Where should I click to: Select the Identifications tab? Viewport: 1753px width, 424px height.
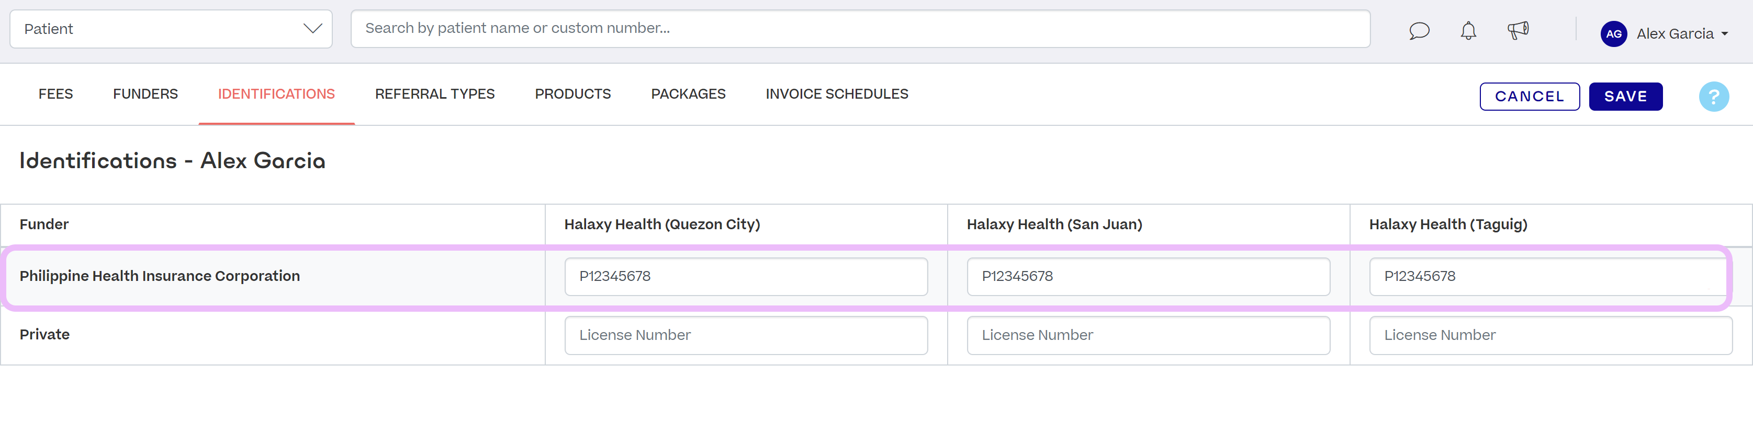tap(276, 94)
